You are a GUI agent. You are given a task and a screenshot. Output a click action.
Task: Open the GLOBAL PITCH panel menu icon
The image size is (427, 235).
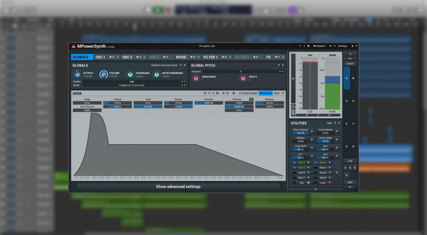[283, 65]
